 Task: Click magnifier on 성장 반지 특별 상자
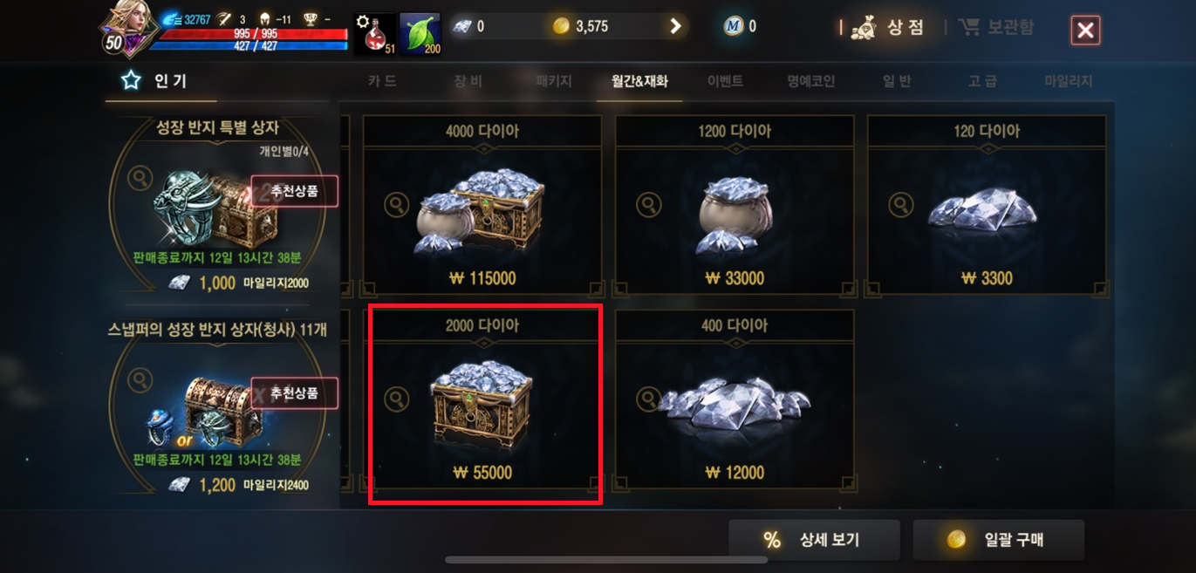point(140,178)
